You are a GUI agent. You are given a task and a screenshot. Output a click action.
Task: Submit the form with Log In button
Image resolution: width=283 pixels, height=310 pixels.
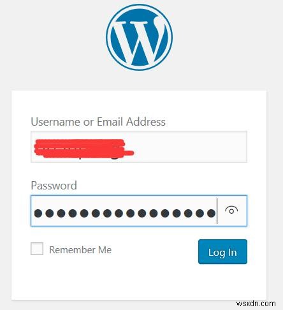(x=222, y=252)
